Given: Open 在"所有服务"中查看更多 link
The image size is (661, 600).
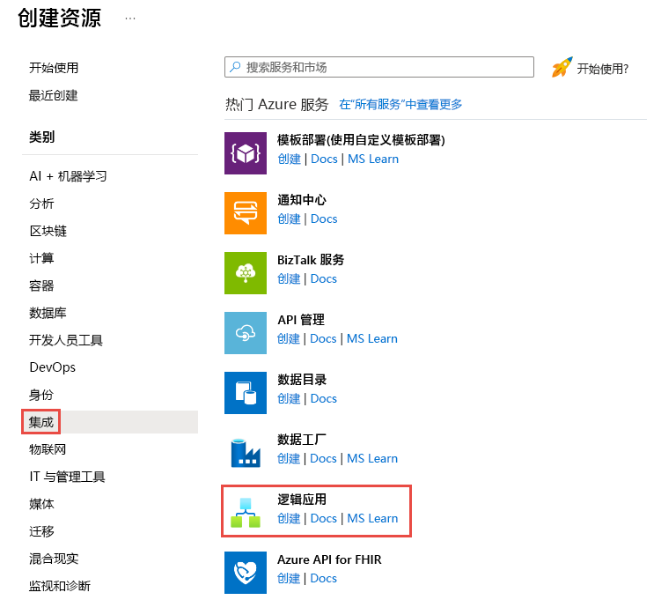Looking at the screenshot, I should click(400, 104).
